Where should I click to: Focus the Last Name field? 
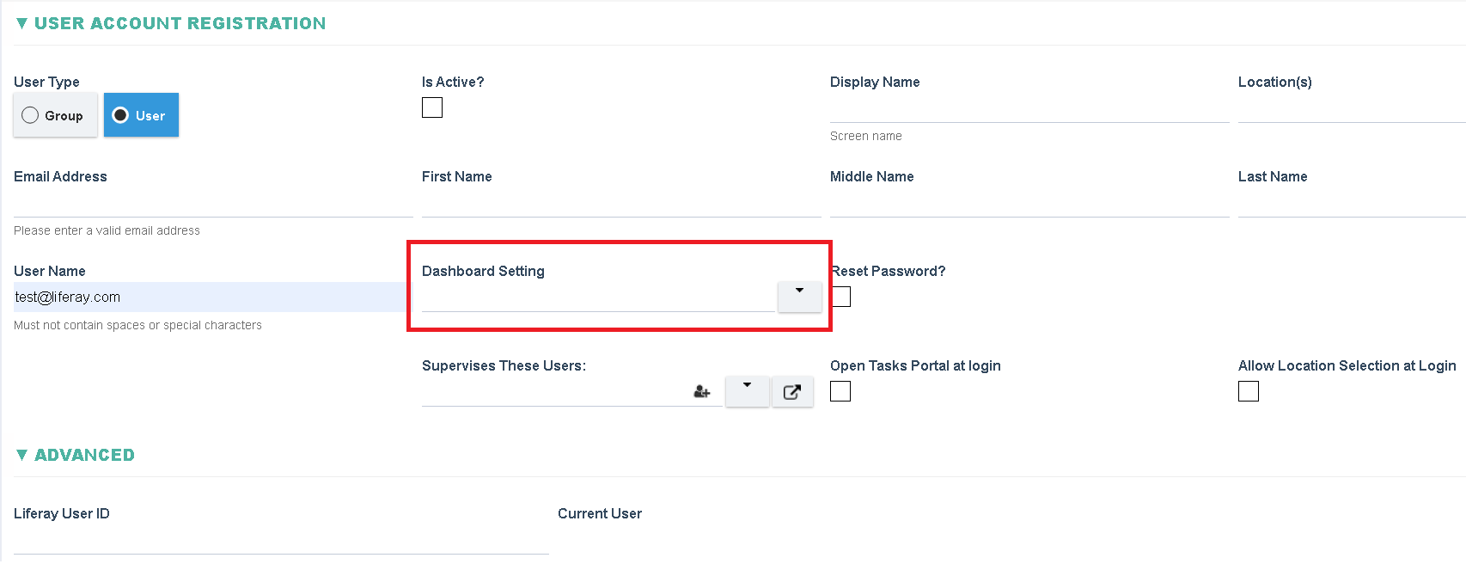[1352, 203]
